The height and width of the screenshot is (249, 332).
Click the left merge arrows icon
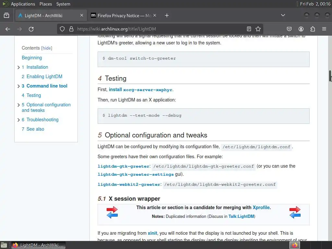[x=112, y=212]
